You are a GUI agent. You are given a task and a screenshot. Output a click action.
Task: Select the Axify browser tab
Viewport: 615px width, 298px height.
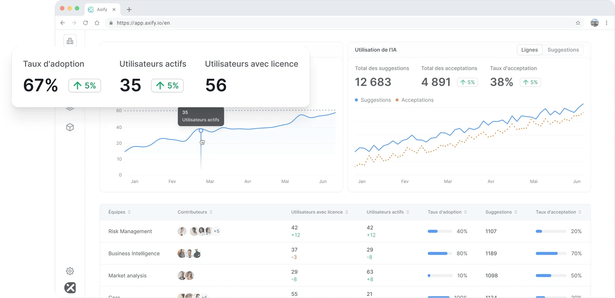pos(102,10)
